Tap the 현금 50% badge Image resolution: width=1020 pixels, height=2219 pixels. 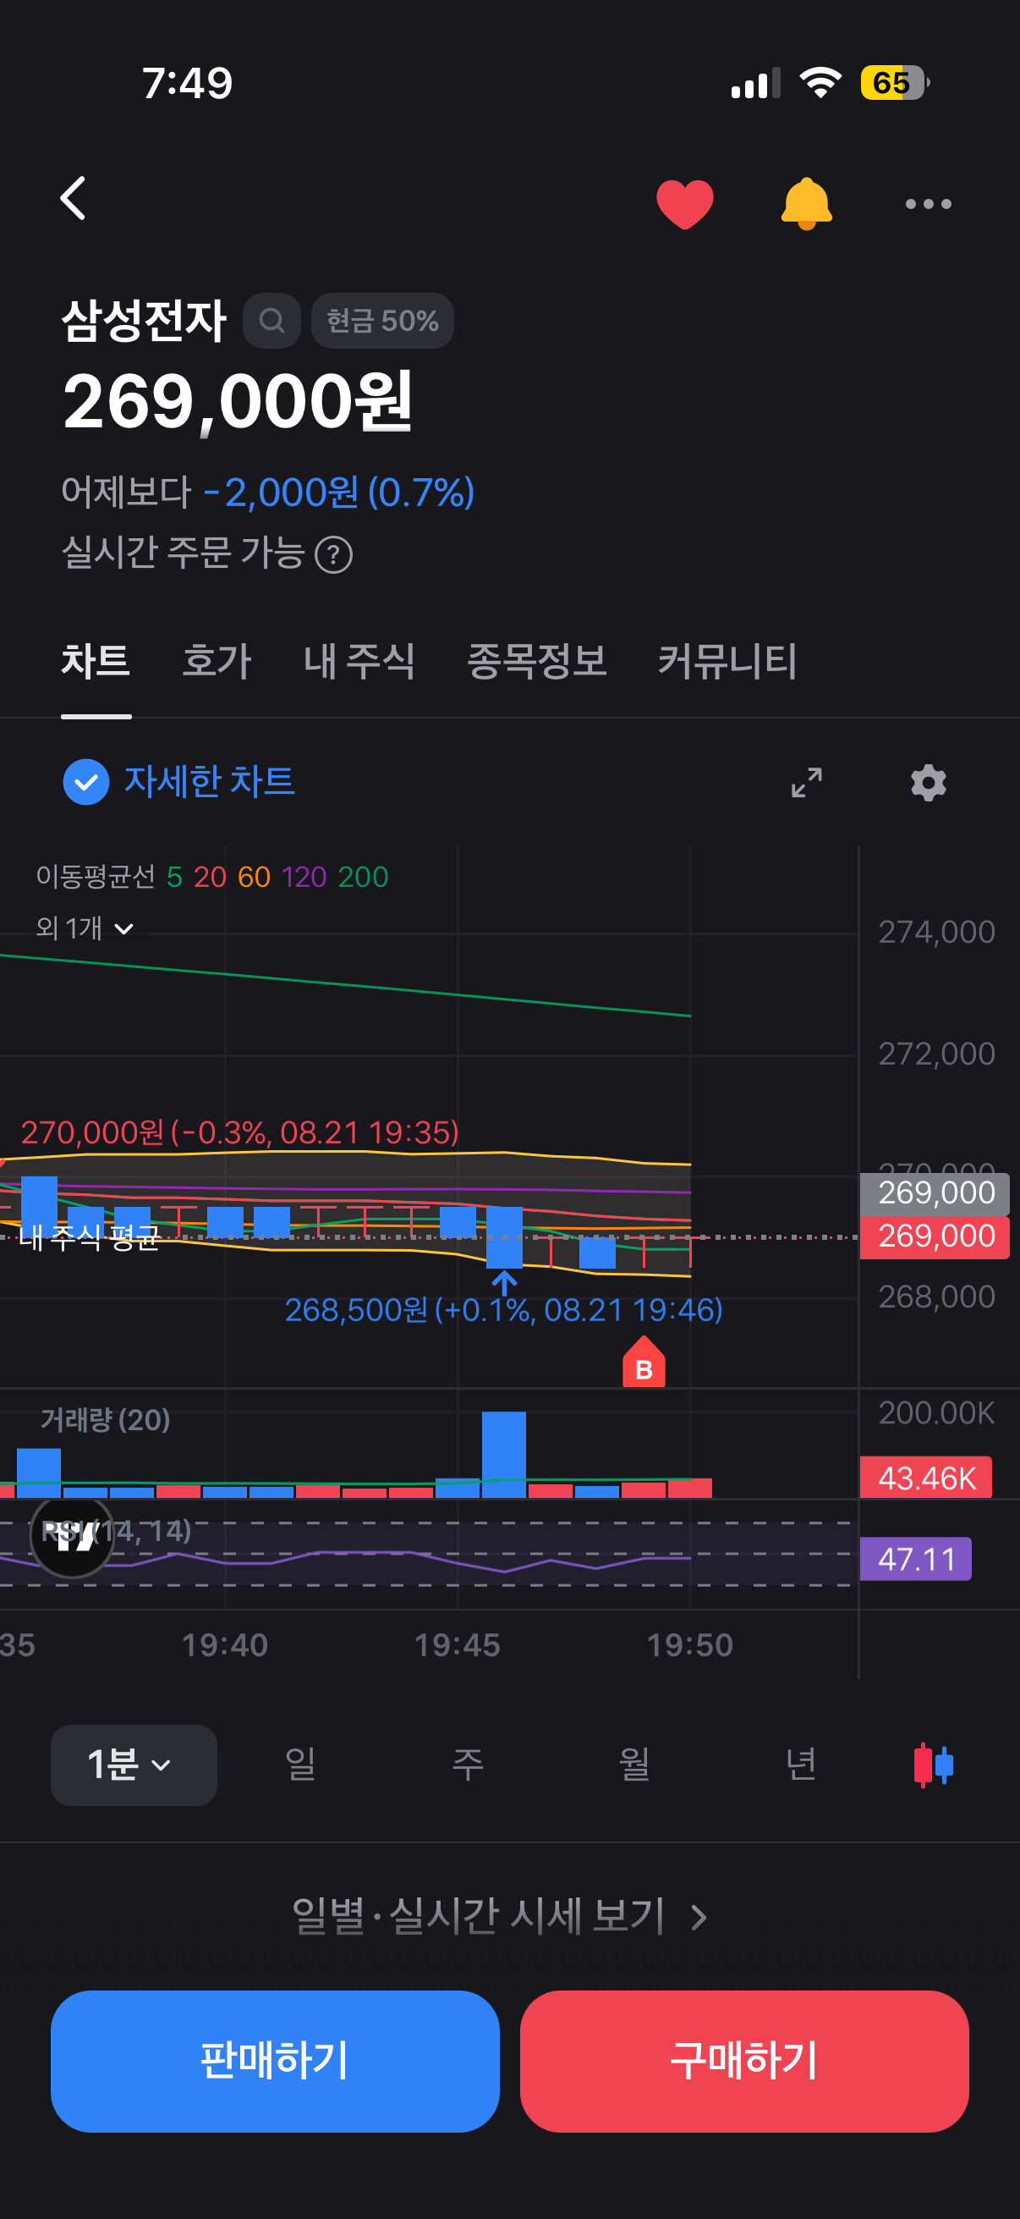click(382, 322)
